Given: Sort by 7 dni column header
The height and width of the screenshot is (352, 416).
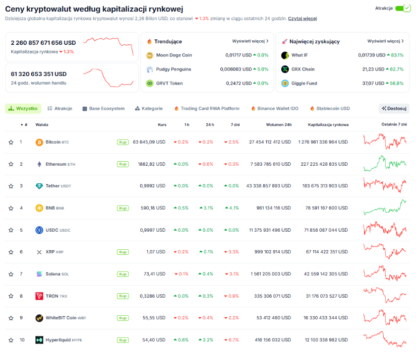Looking at the screenshot, I should point(235,125).
